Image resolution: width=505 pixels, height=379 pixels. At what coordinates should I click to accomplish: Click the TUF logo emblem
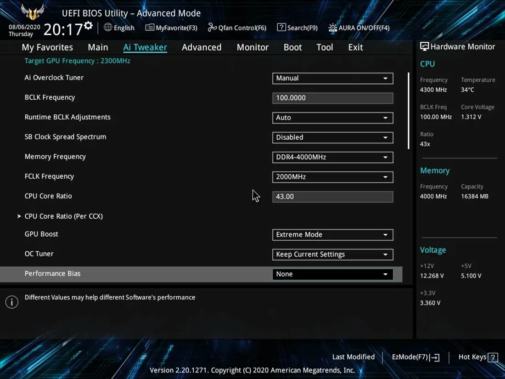point(33,12)
